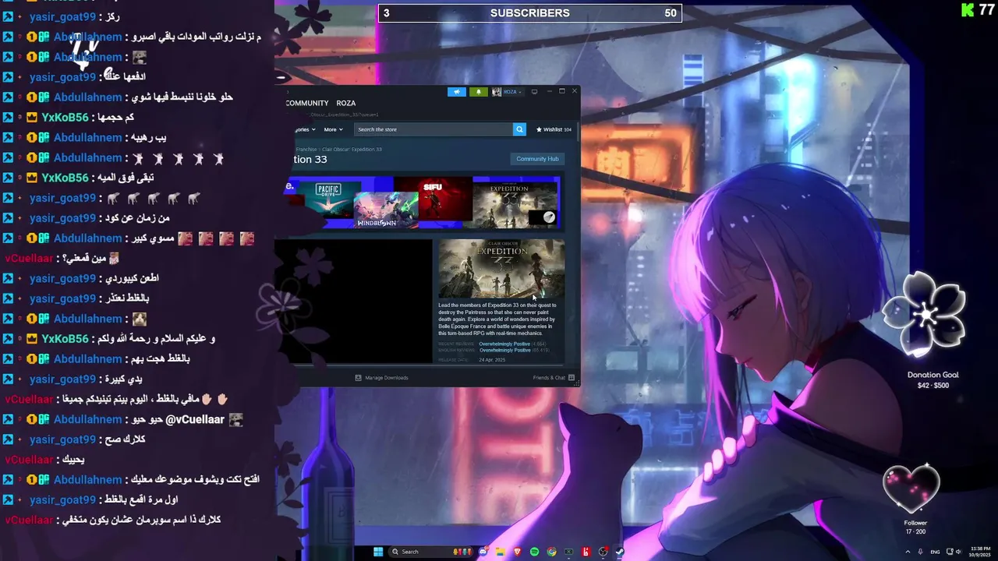Open Brave browser from the taskbar
Viewport: 998px width, 561px height.
click(517, 552)
